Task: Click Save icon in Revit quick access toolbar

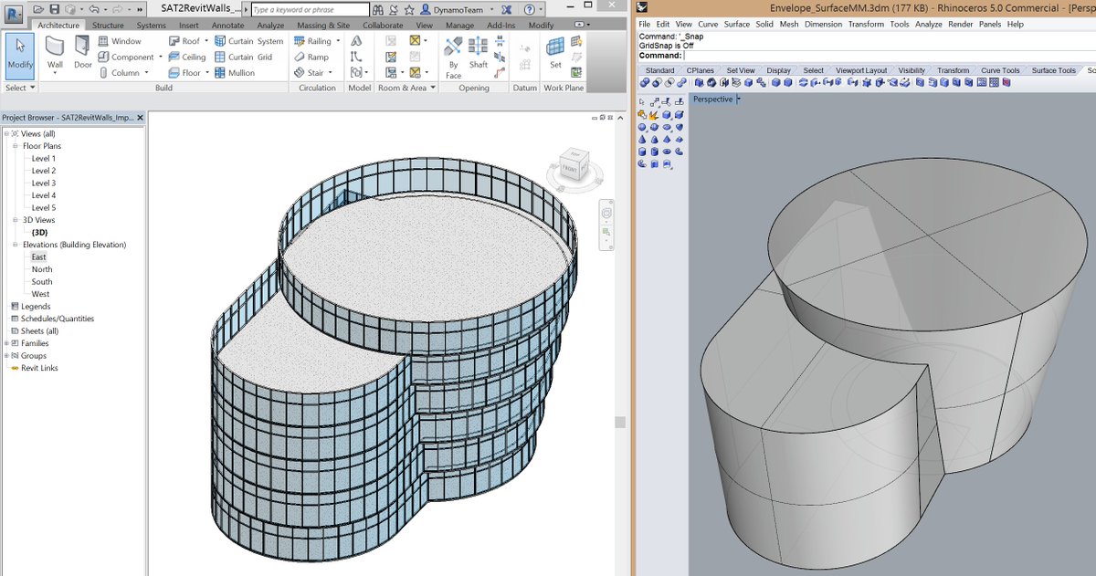Action: (x=55, y=9)
